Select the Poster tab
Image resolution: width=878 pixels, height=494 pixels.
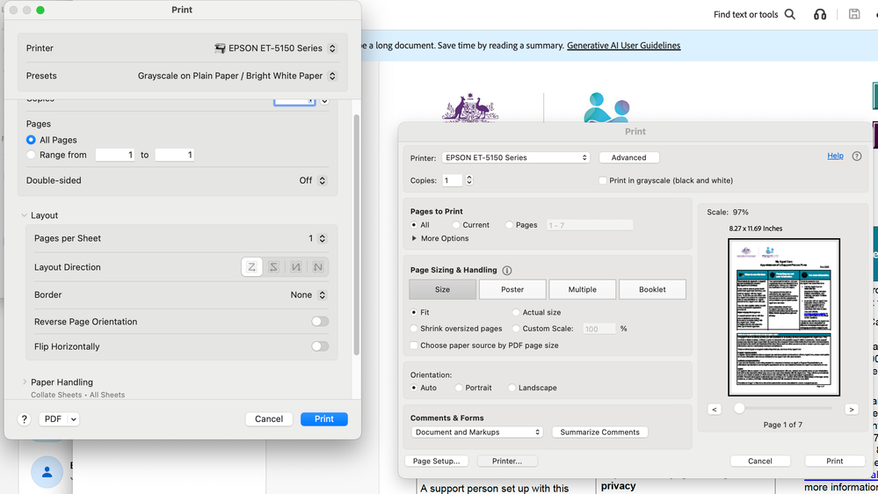(x=512, y=289)
